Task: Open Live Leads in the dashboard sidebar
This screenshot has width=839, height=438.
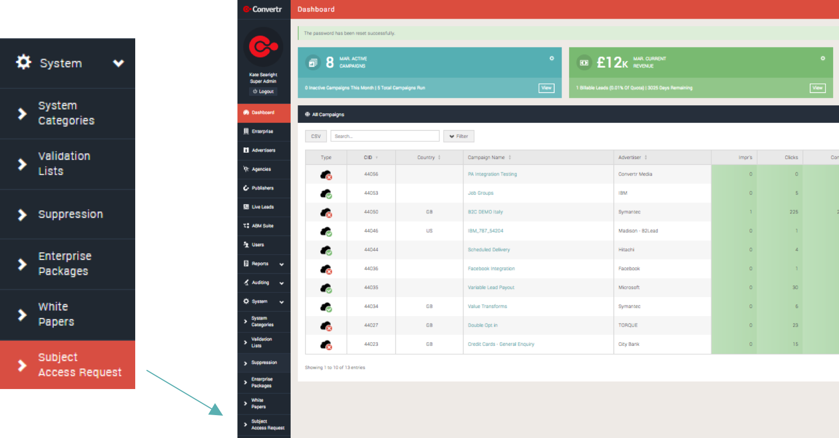Action: (x=264, y=207)
